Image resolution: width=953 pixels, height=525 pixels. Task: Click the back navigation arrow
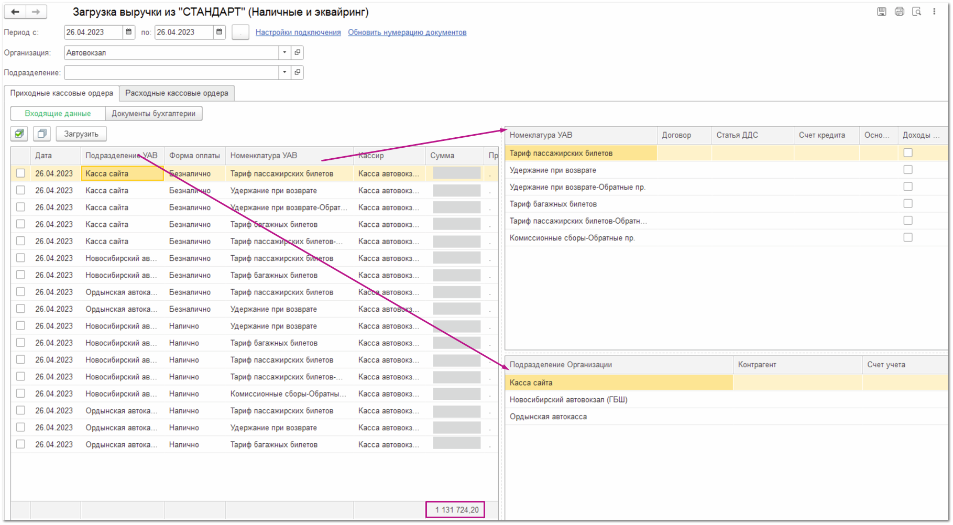[15, 12]
